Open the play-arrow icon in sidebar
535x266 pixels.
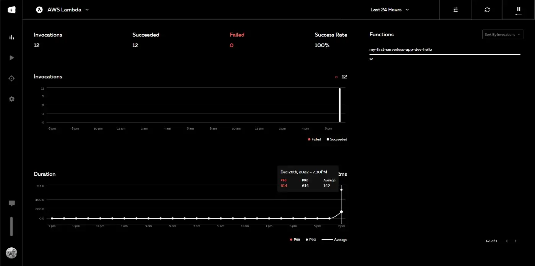point(11,58)
